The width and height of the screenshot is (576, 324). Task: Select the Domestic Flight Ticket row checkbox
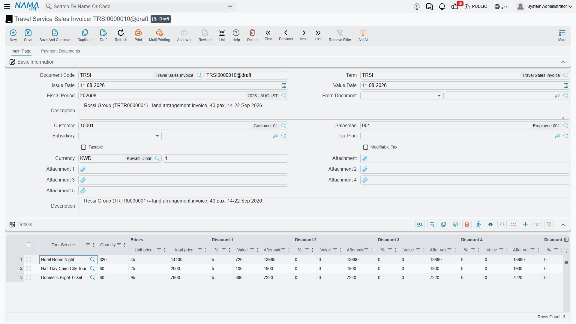(x=28, y=277)
